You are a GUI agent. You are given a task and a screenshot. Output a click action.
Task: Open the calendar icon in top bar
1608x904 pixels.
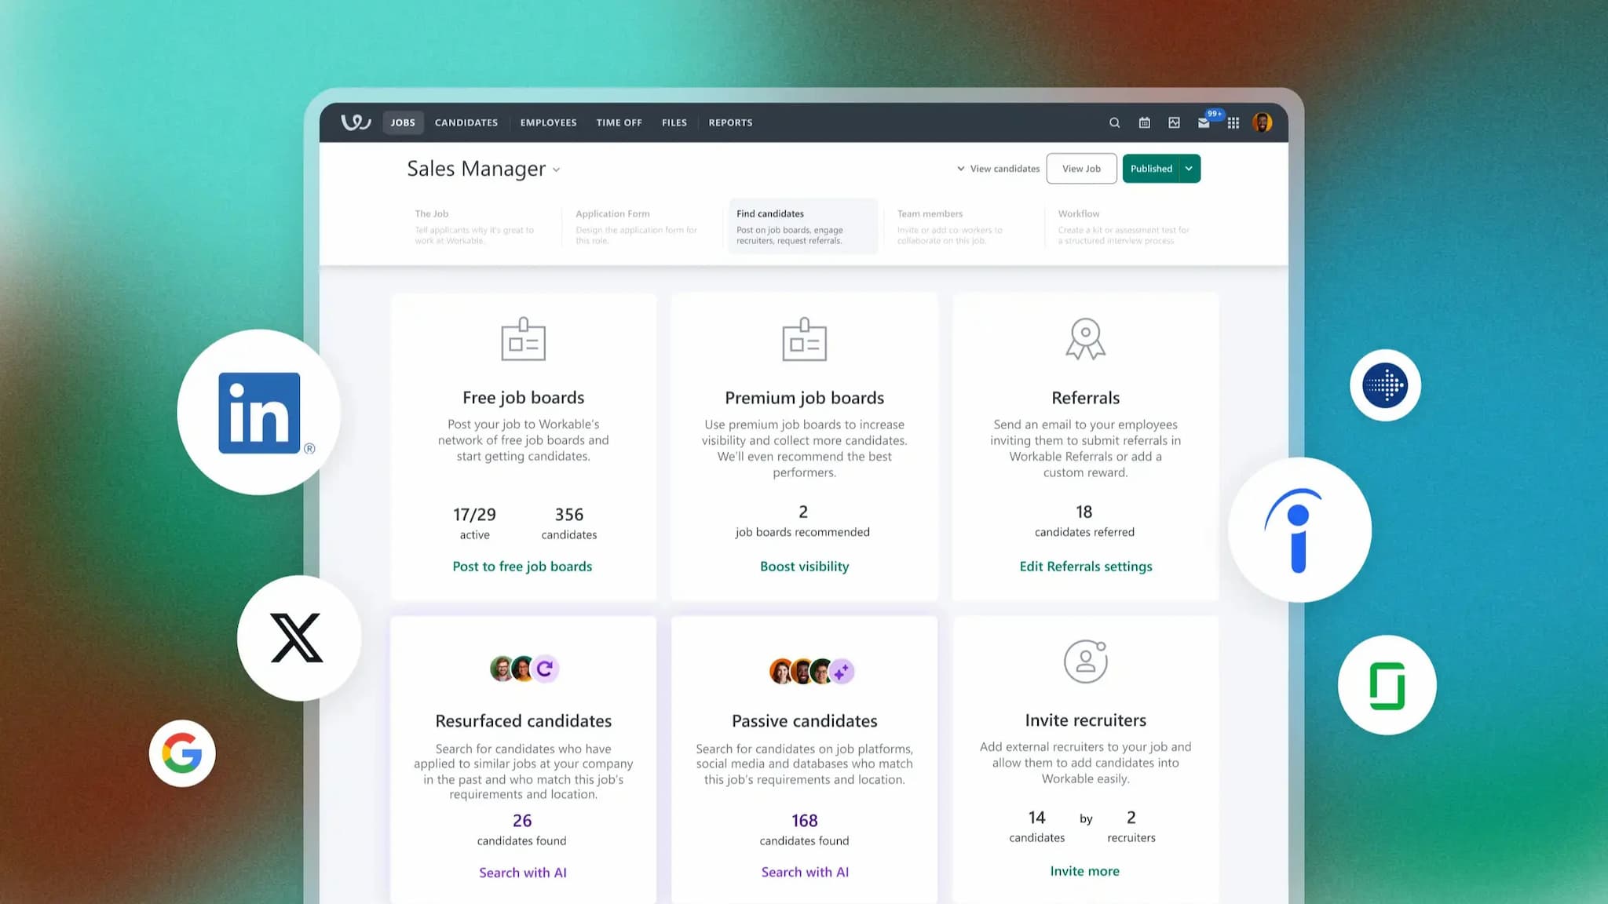click(x=1145, y=122)
